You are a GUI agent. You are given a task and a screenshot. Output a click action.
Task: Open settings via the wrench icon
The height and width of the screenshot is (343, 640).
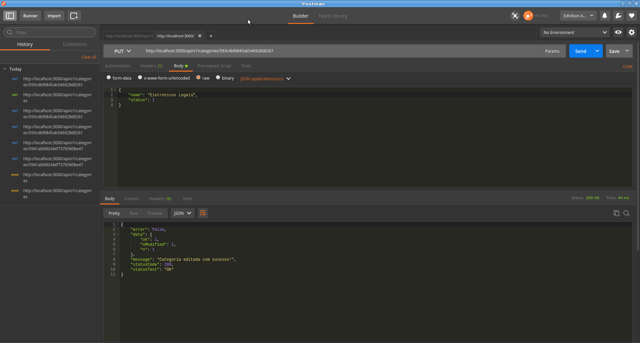point(618,16)
